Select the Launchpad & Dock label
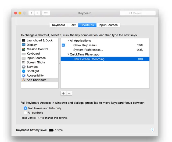Image resolution: width=172 pixels, height=142 pixels. click(x=40, y=40)
